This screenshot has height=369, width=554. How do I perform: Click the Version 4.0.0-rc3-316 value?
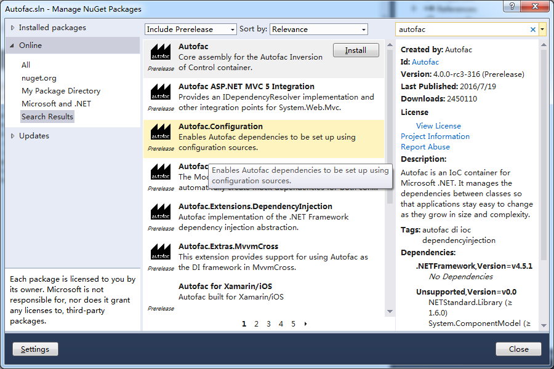tap(479, 74)
